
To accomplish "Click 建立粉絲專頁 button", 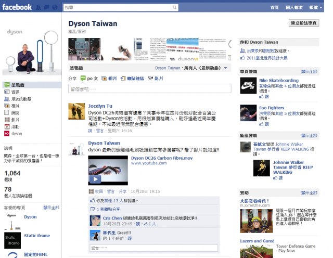I will (304, 23).
